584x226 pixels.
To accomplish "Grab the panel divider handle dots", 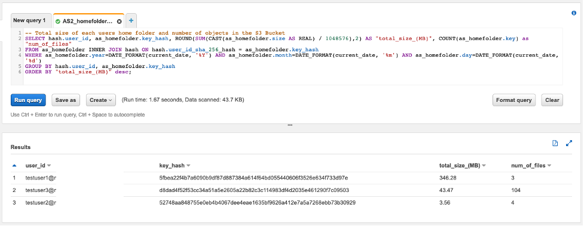I will (x=290, y=125).
